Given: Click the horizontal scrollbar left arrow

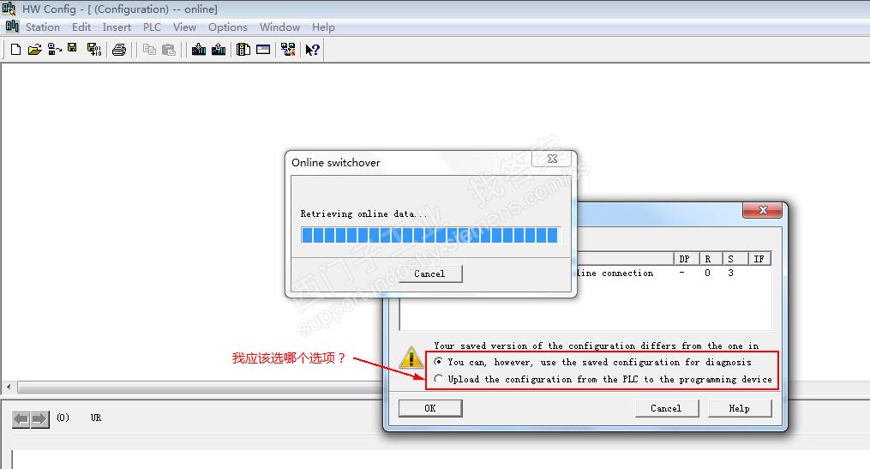Looking at the screenshot, I should (9, 387).
